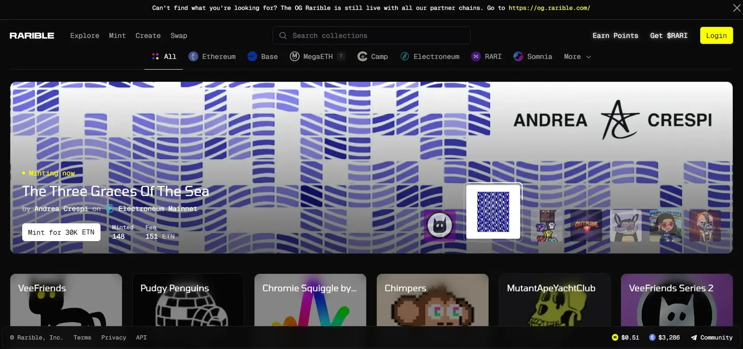The height and width of the screenshot is (349, 743).
Task: Click the Rarible logo
Action: pyautogui.click(x=32, y=36)
